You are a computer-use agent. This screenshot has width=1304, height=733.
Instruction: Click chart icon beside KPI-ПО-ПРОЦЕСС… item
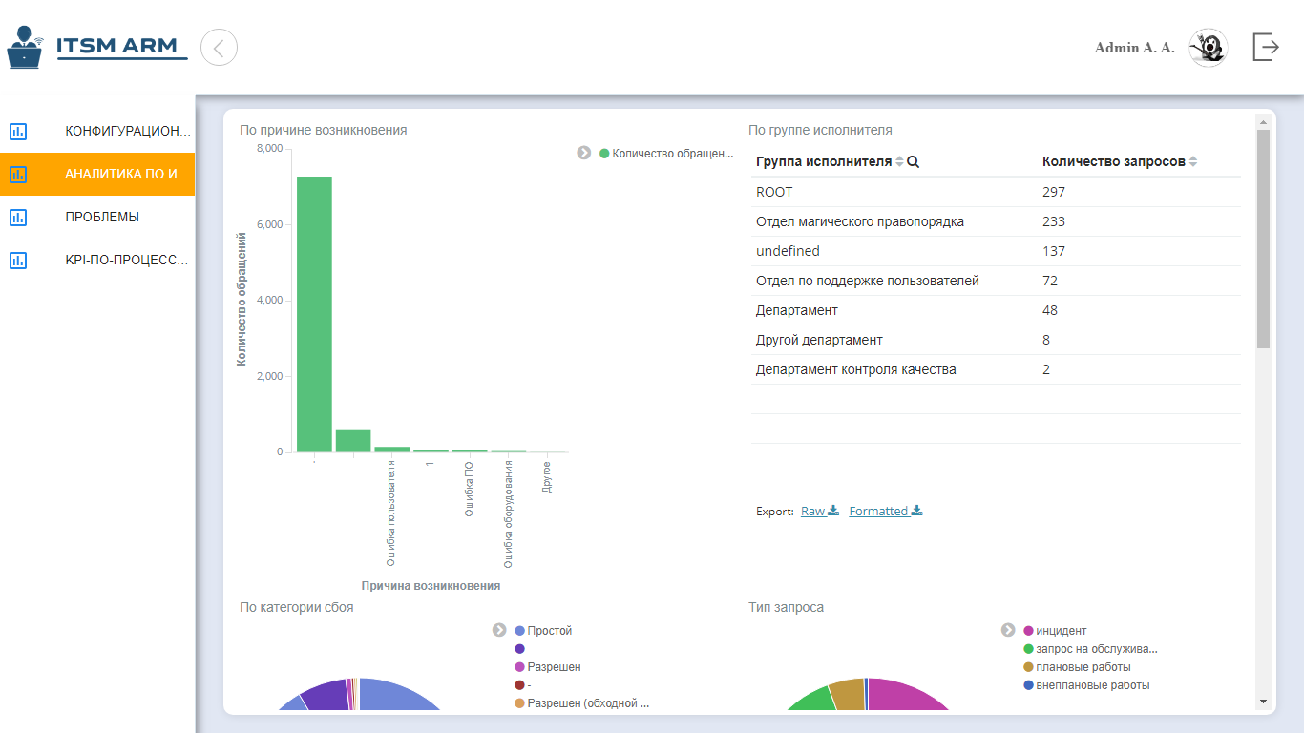point(18,260)
